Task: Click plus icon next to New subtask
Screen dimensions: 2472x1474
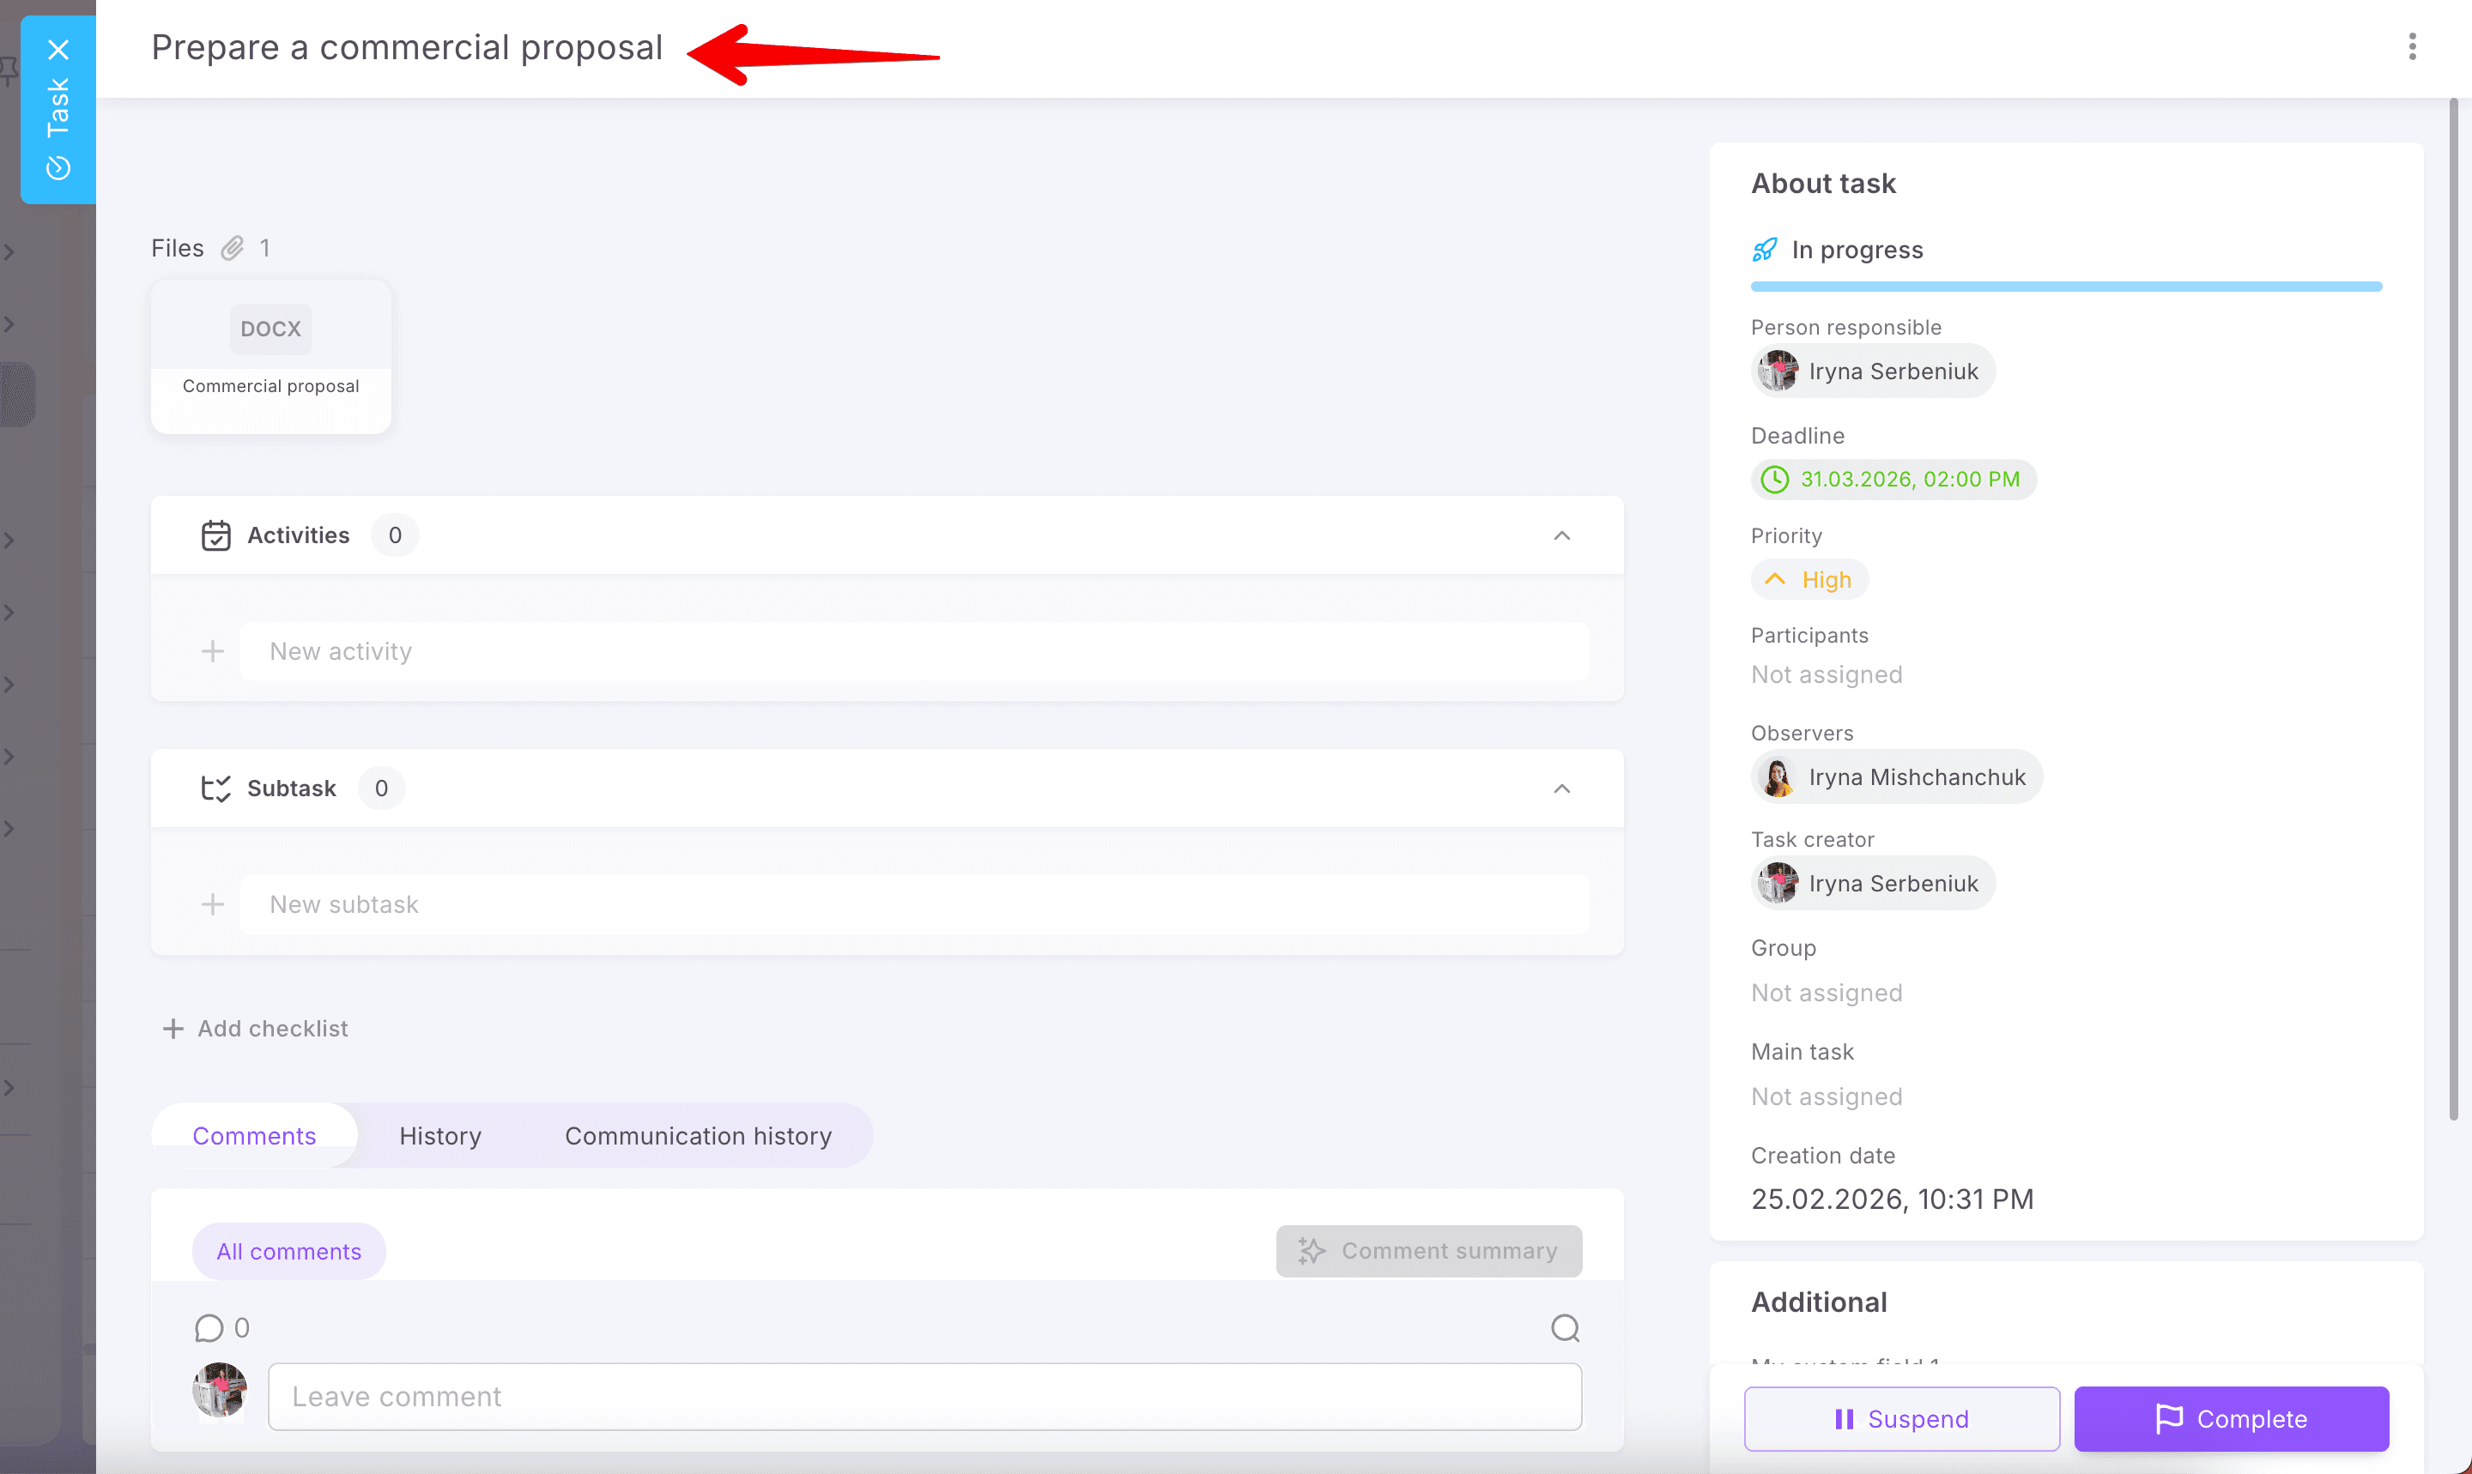Action: coord(213,905)
